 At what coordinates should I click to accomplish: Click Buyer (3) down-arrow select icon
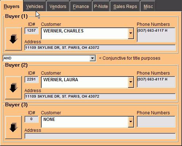click(13, 127)
